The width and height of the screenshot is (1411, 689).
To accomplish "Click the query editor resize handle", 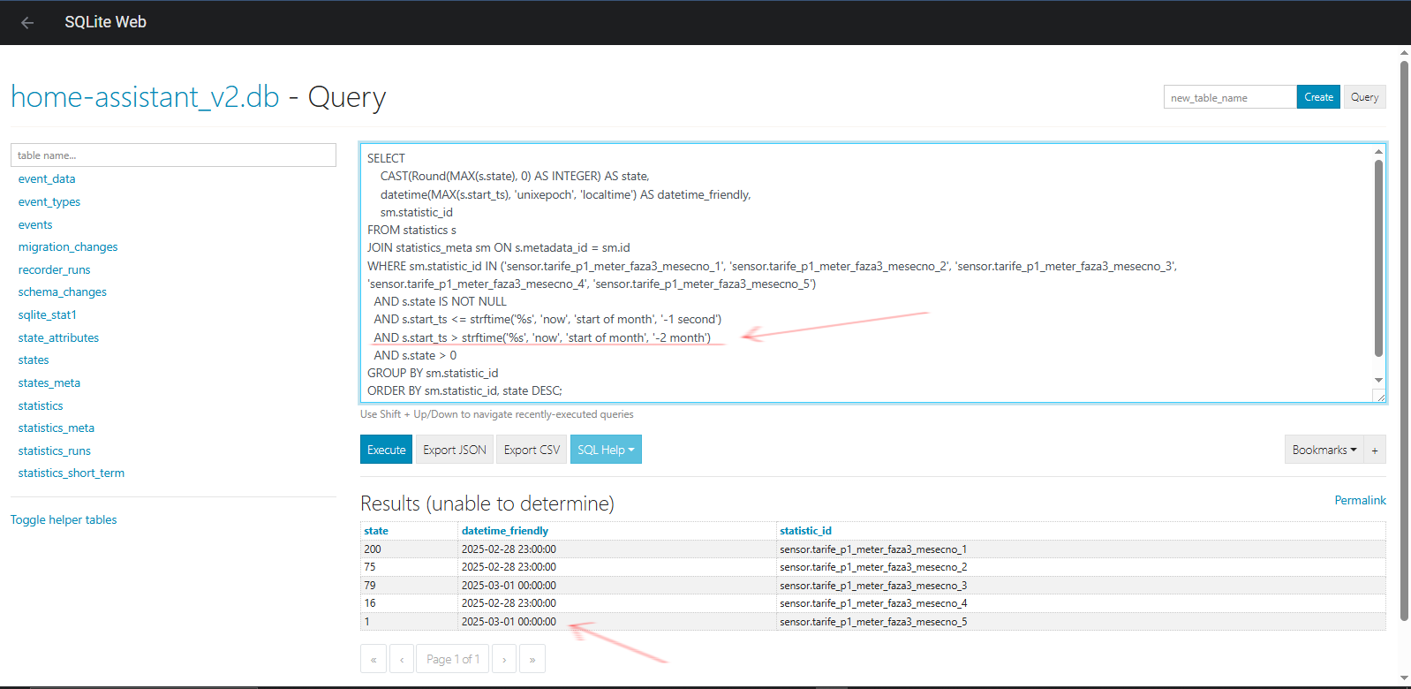I will pyautogui.click(x=1379, y=397).
